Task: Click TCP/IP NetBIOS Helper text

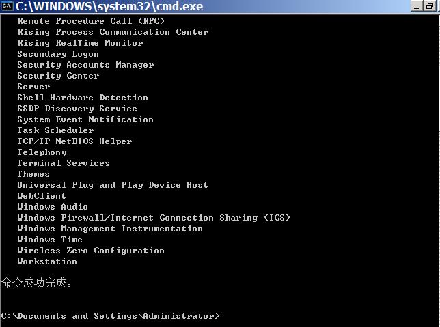Action: [74, 141]
